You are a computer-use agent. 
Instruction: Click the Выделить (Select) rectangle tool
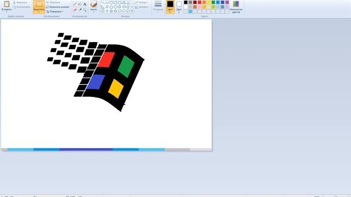[x=39, y=4]
